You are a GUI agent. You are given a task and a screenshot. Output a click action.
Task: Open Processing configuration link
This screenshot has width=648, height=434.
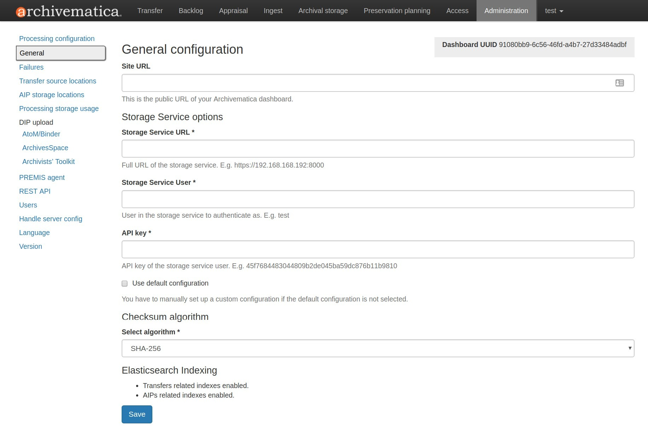[57, 39]
